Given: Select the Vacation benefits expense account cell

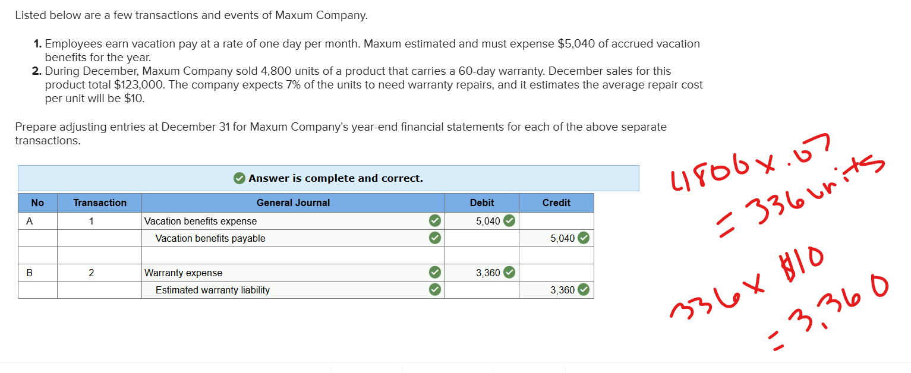Looking at the screenshot, I should (293, 221).
